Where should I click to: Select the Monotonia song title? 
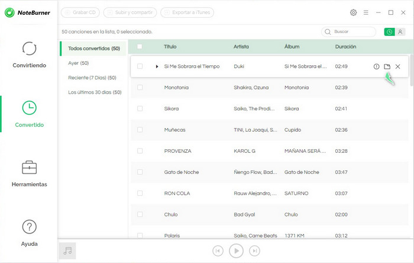(x=176, y=87)
